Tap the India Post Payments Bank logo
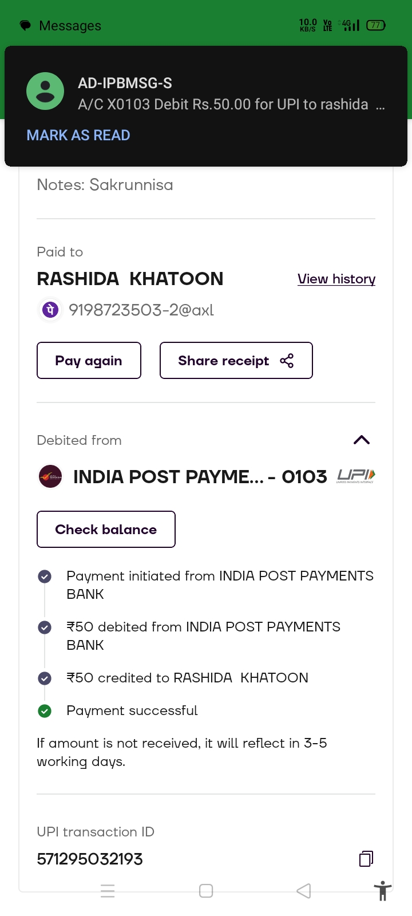This screenshot has height=916, width=412. 50,476
